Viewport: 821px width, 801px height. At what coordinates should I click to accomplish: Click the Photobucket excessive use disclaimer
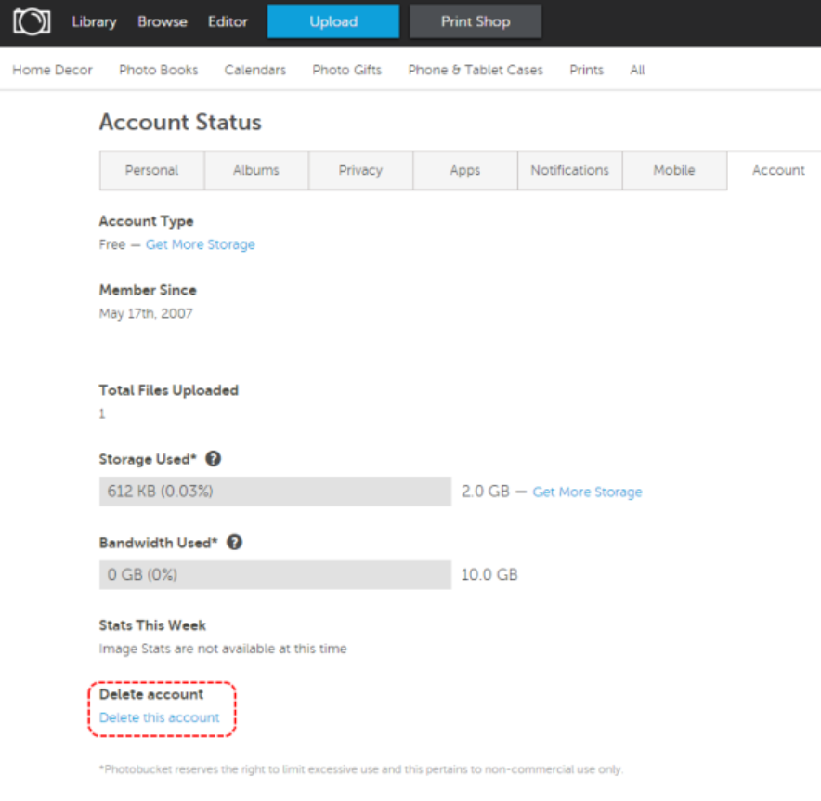[360, 769]
